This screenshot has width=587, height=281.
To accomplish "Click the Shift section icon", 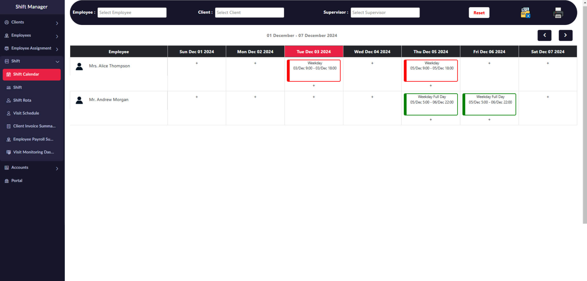I will (7, 61).
